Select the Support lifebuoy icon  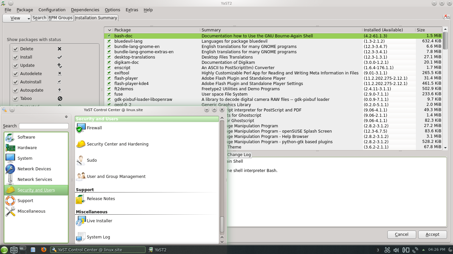10,201
